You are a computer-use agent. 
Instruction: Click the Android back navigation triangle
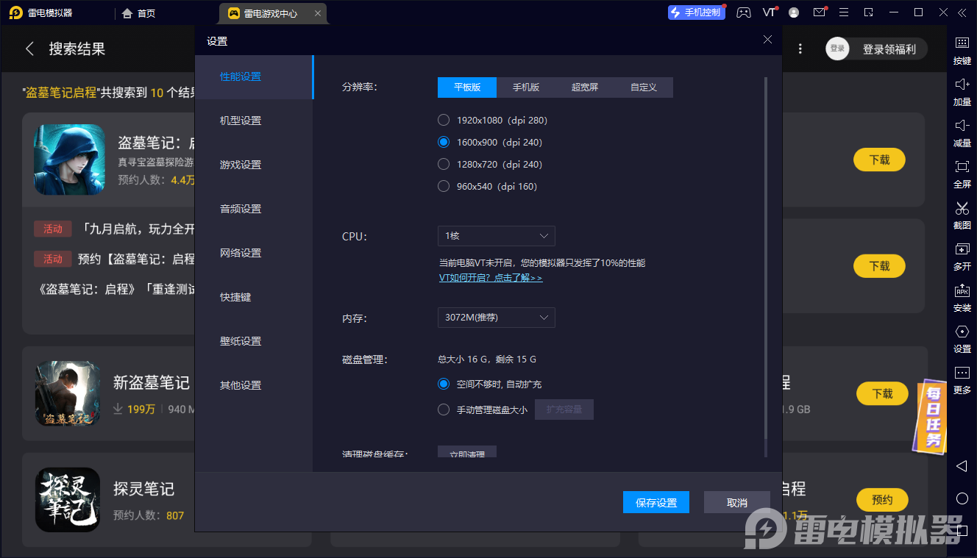tap(962, 465)
